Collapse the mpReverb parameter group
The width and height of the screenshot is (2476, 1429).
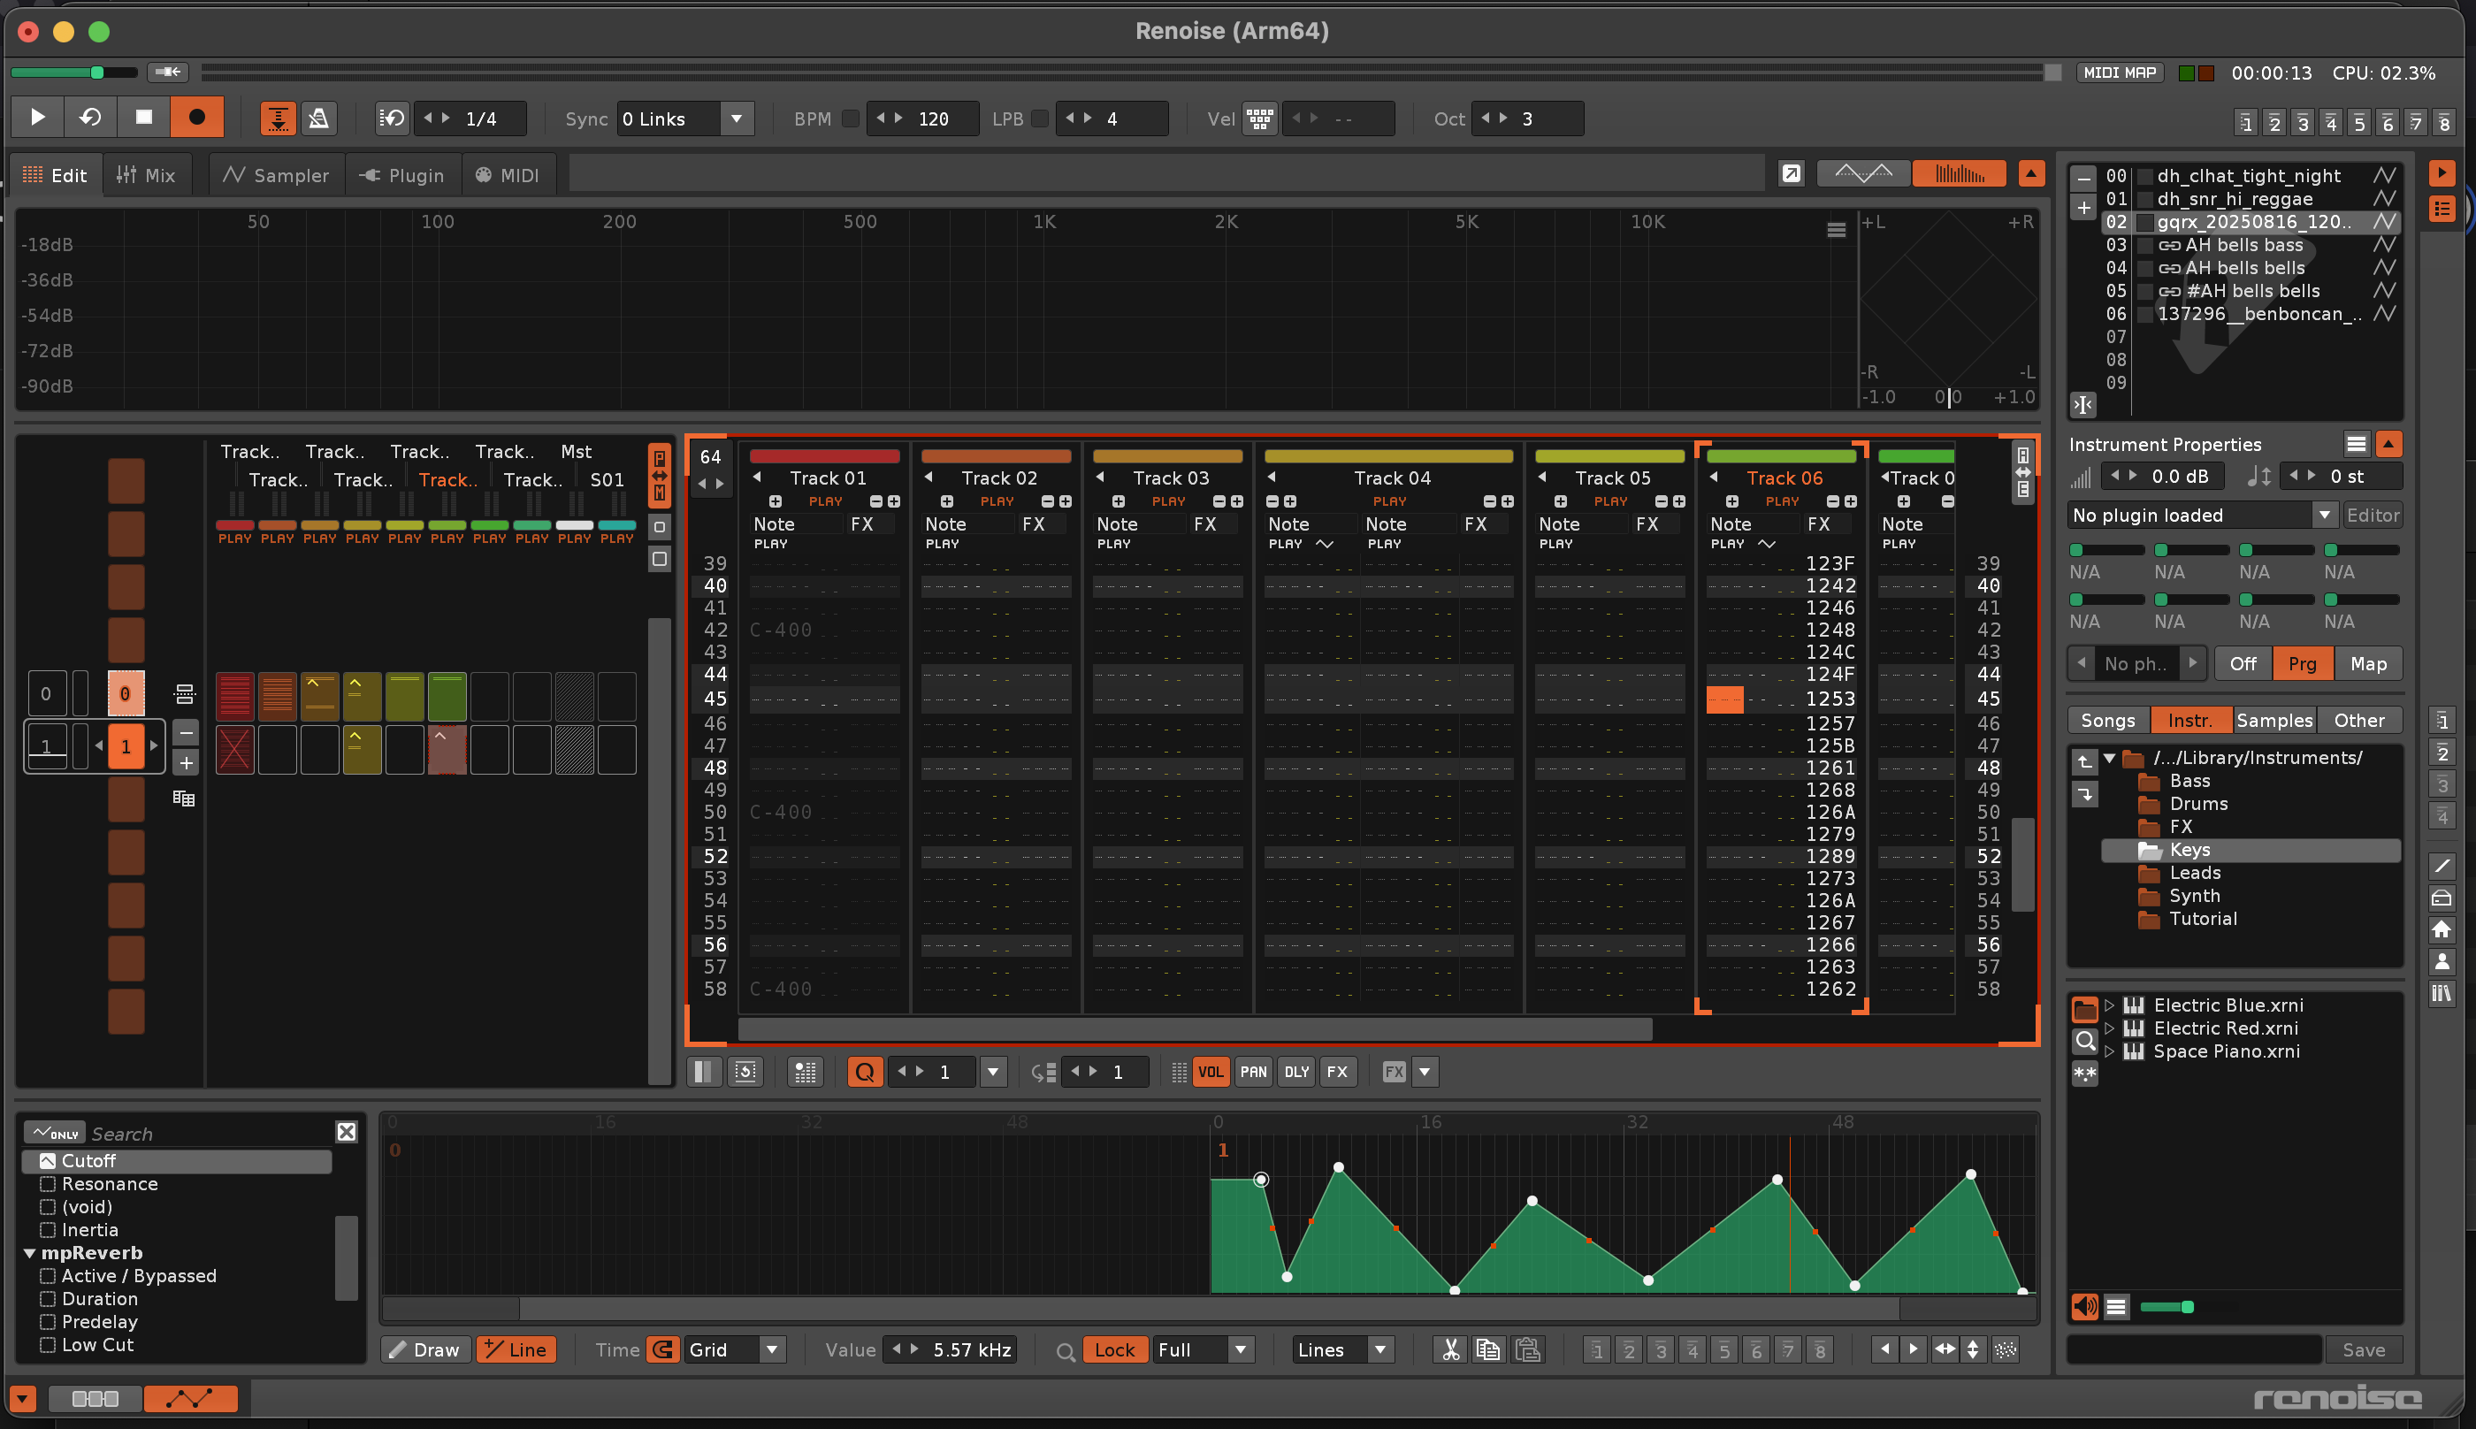pyautogui.click(x=29, y=1253)
